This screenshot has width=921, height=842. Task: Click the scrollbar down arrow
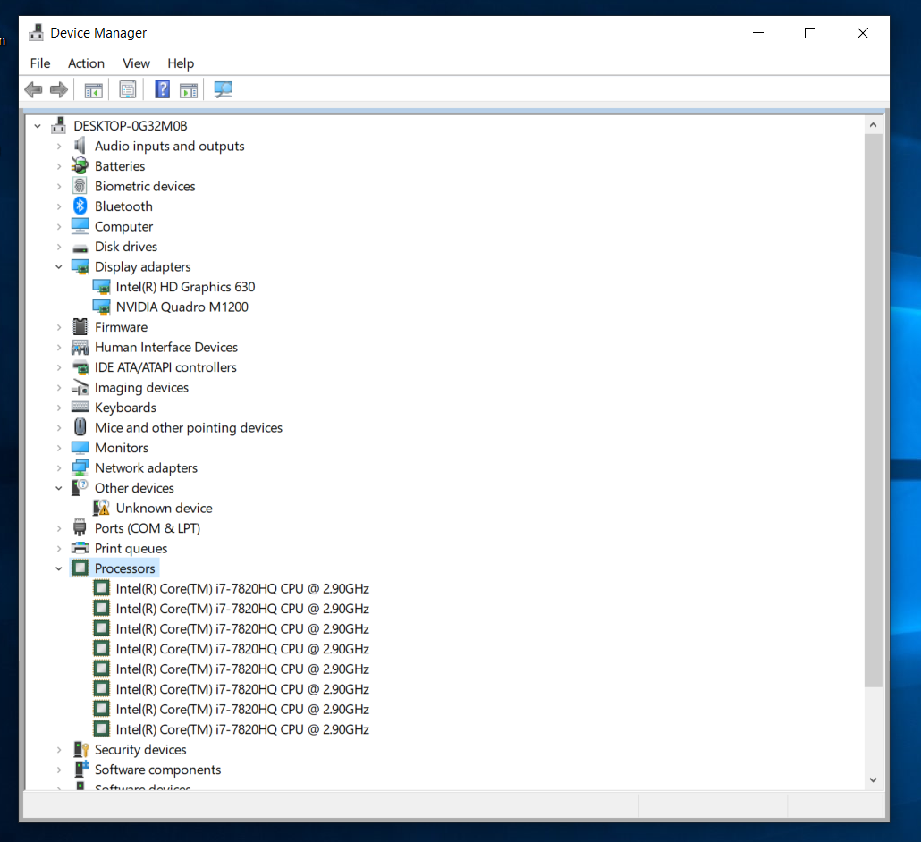[874, 779]
